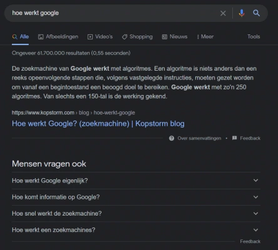Expand "Hoe komt informatie op Google?" question
The width and height of the screenshot is (278, 250).
point(136,197)
